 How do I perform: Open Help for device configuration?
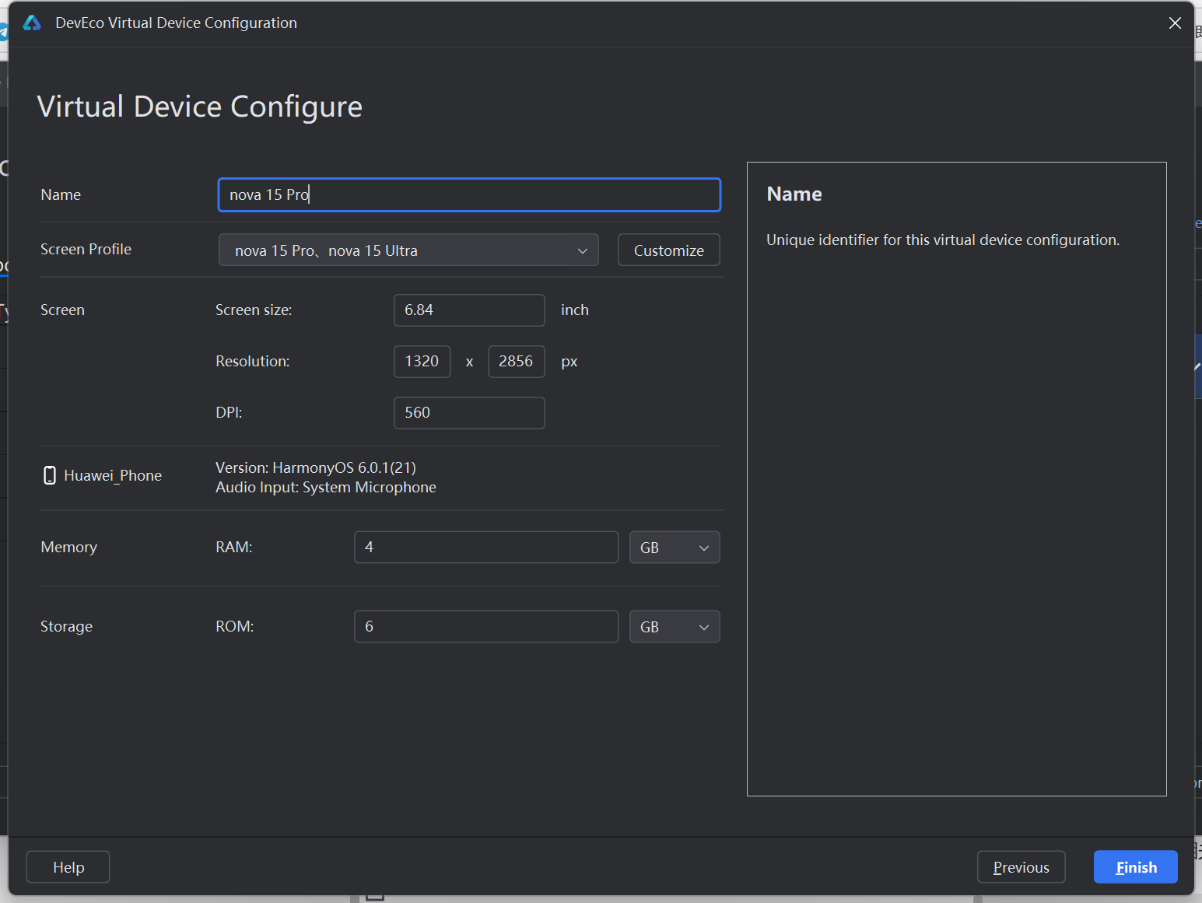tap(68, 867)
